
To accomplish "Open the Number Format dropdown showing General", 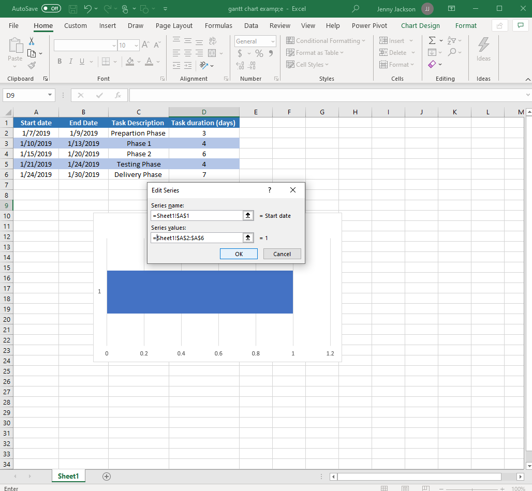I will pos(255,41).
